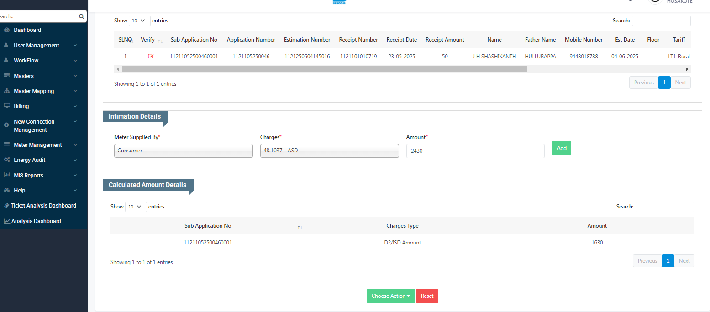Open Choose Action dropdown button
The height and width of the screenshot is (312, 710).
point(390,296)
